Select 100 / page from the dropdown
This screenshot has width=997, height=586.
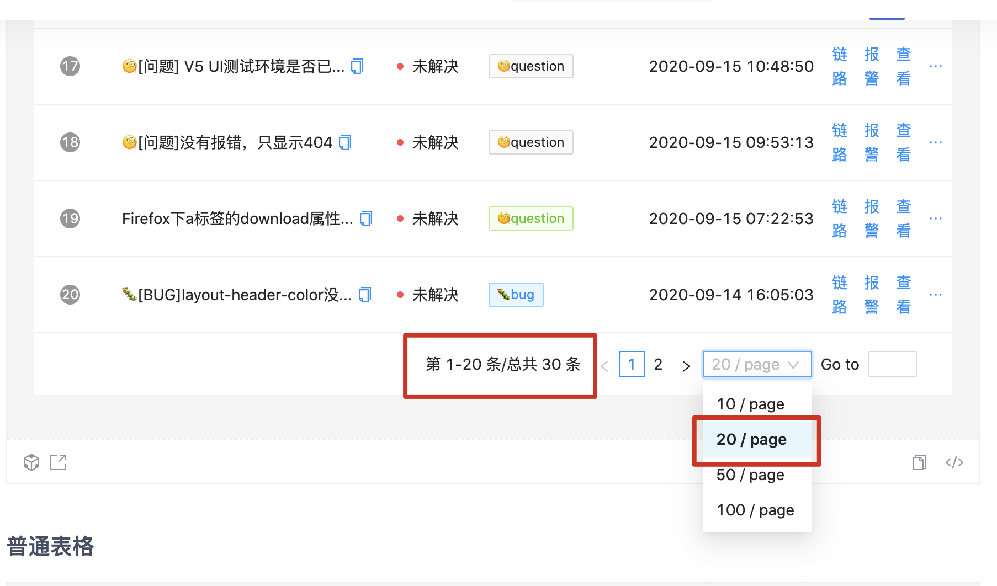[755, 510]
